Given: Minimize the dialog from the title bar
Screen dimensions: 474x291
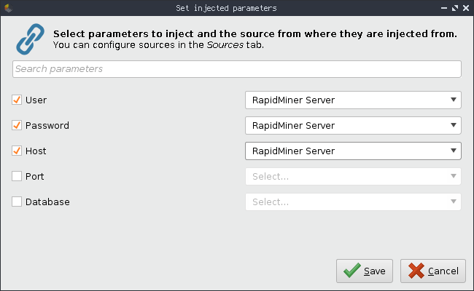Looking at the screenshot, I should tap(444, 8).
